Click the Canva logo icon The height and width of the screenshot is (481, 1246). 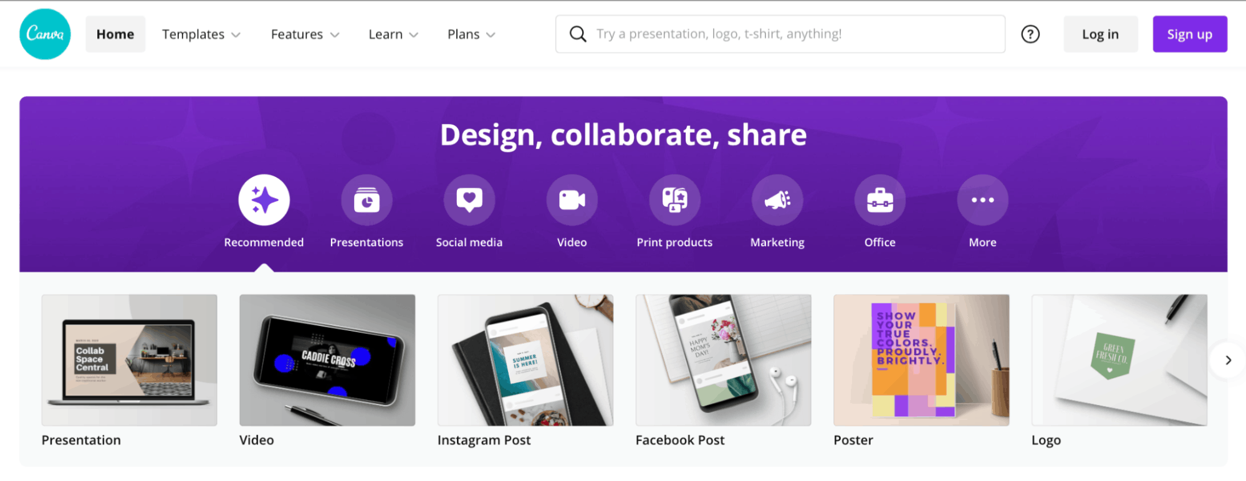click(x=45, y=34)
